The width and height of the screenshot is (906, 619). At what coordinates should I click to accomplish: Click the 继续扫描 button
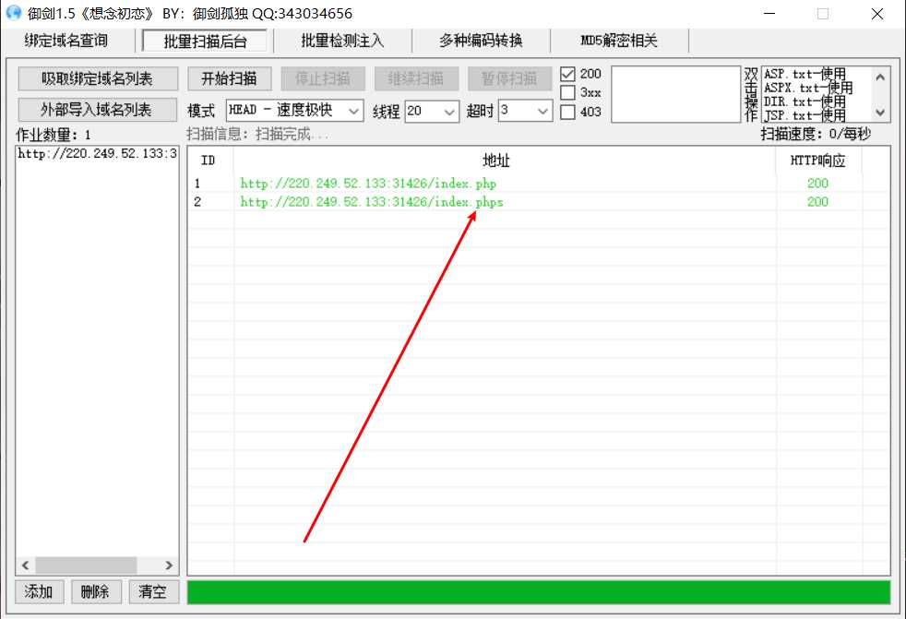[416, 78]
